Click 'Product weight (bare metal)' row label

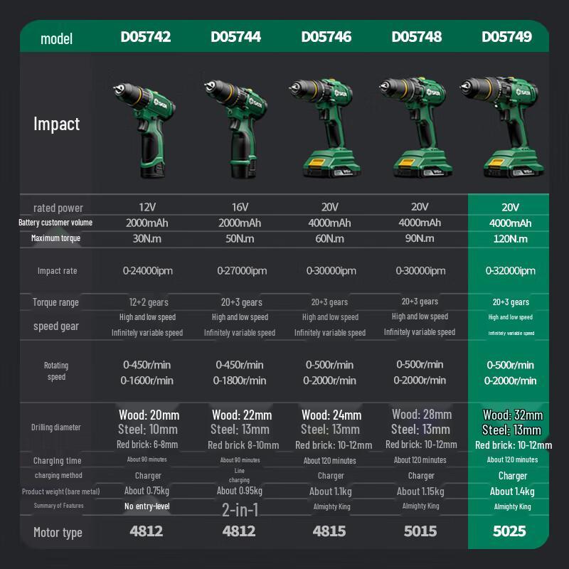(61, 491)
